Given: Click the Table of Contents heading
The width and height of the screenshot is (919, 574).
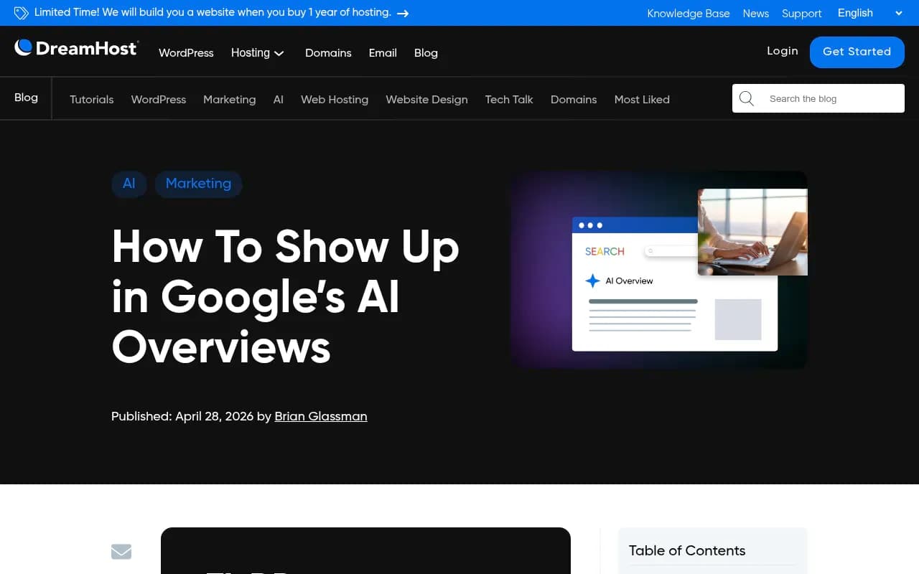Looking at the screenshot, I should coord(687,550).
